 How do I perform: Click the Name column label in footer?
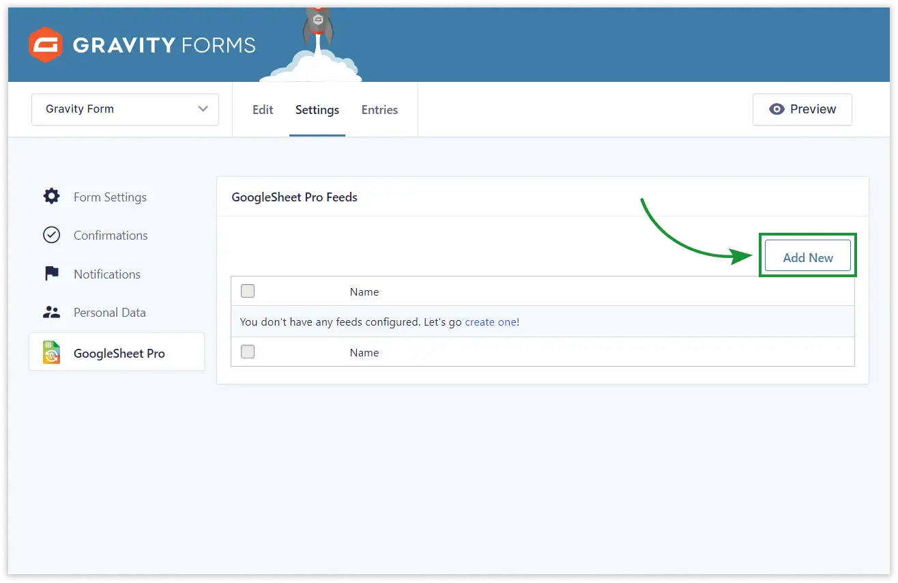364,352
